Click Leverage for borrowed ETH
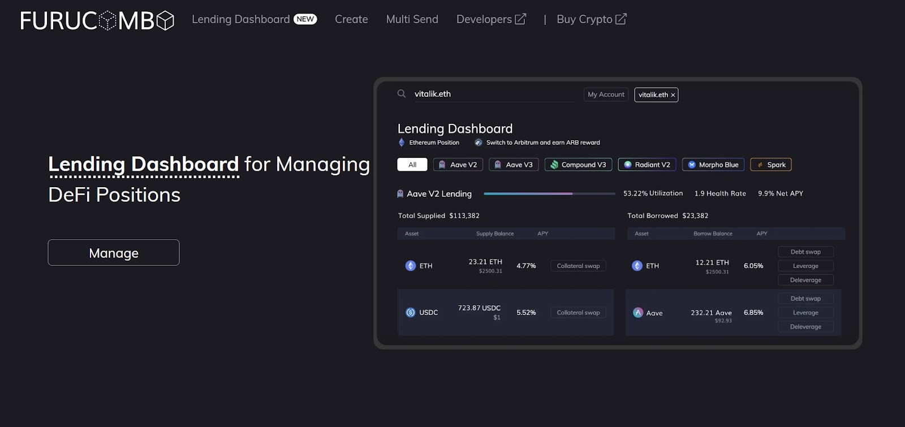 point(805,266)
